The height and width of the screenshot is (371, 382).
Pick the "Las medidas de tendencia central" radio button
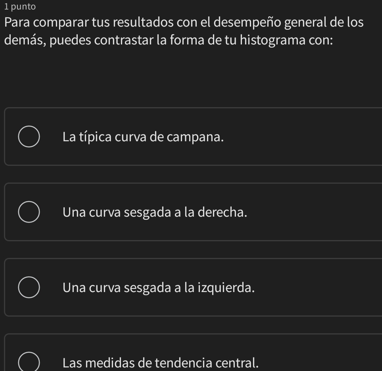[29, 362]
